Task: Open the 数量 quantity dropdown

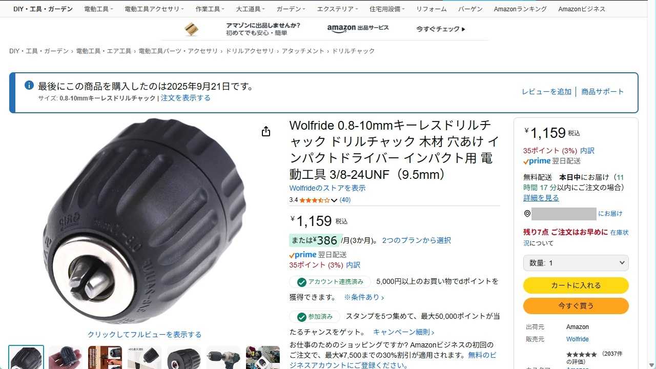Action: pyautogui.click(x=576, y=263)
